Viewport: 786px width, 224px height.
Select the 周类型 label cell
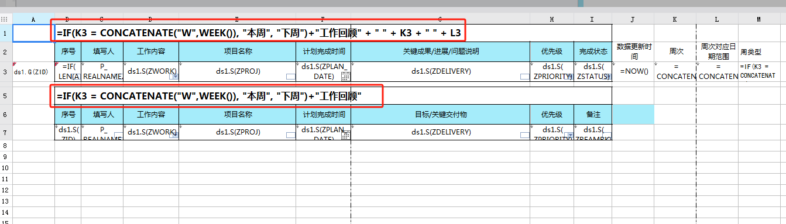pos(759,51)
